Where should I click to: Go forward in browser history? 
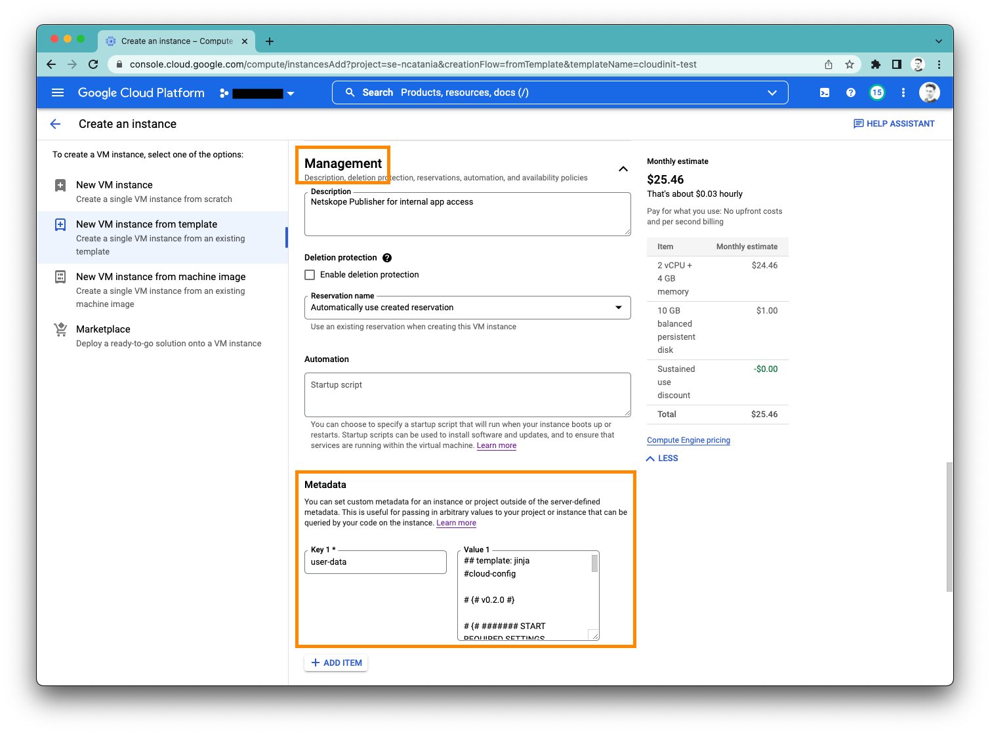72,64
